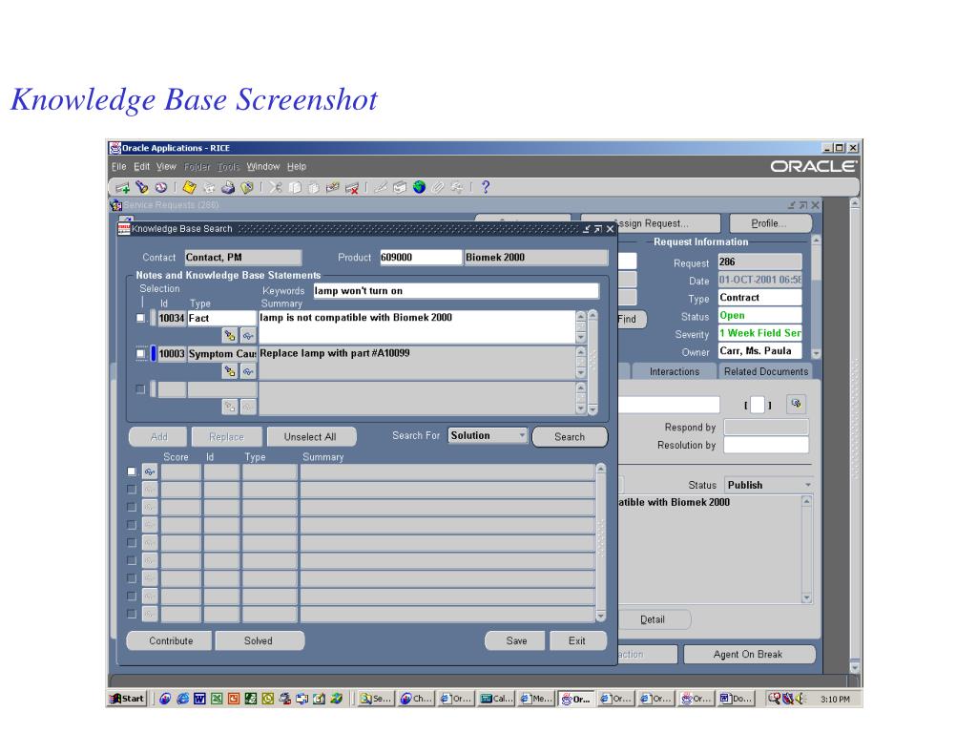Viewport: 977px width, 733px height.
Task: Open the Window menu
Action: pyautogui.click(x=263, y=166)
